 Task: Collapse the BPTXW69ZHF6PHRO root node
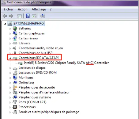(x=5, y=24)
